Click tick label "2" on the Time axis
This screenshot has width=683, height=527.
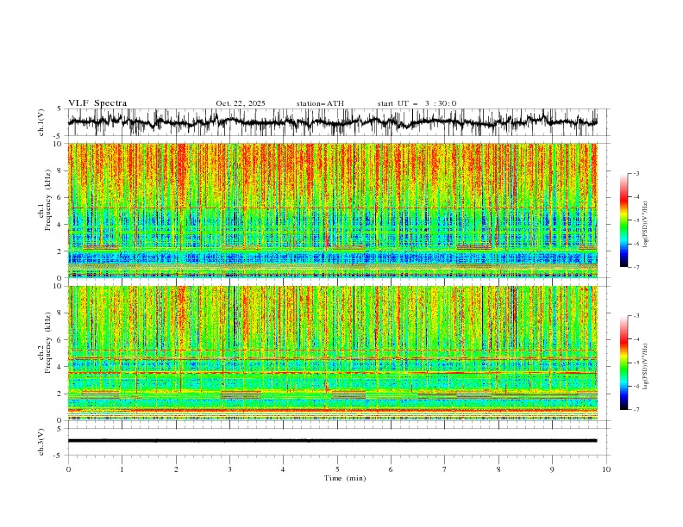tap(176, 469)
